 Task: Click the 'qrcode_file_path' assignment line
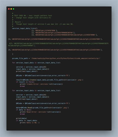[56, 58]
